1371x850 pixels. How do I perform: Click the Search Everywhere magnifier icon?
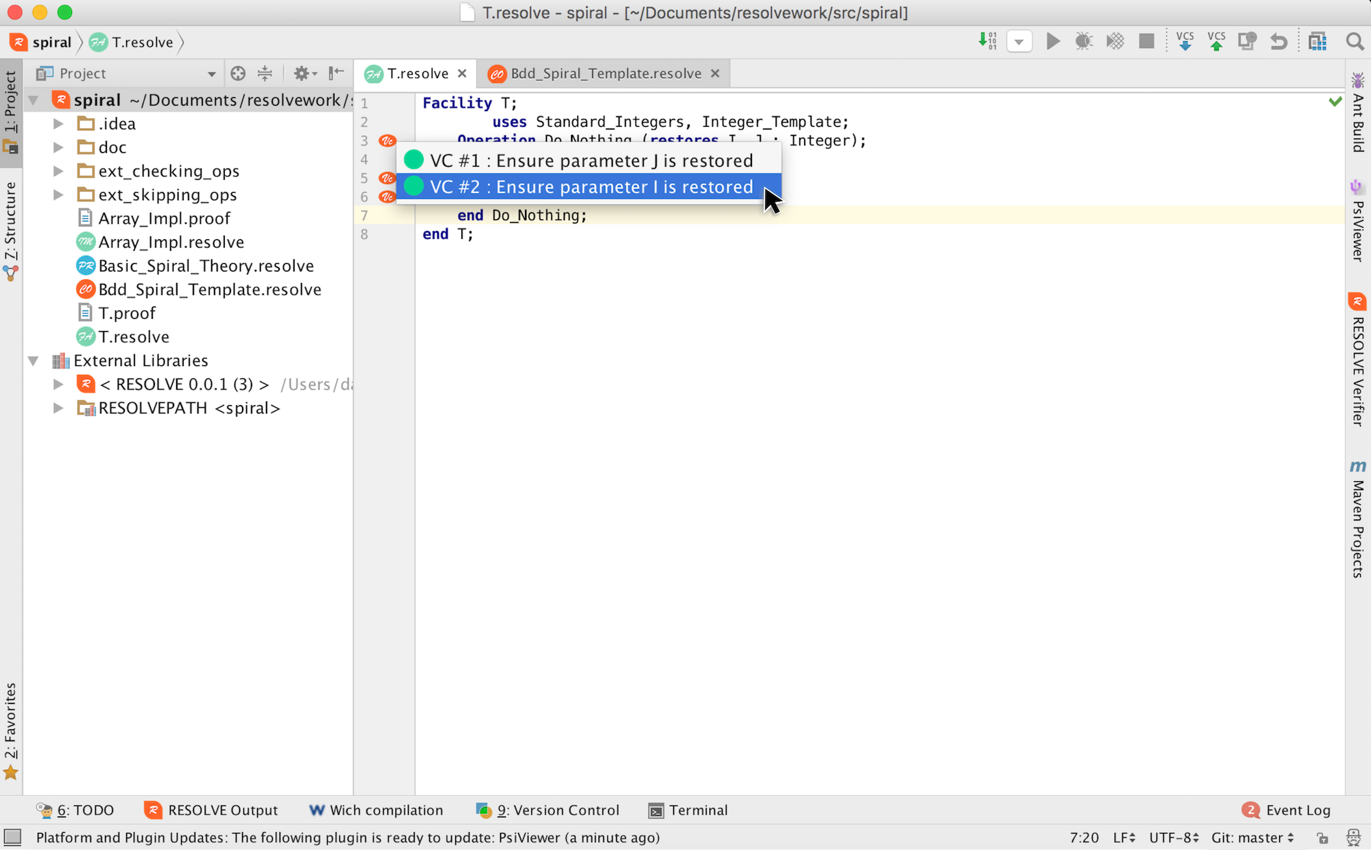[x=1355, y=42]
